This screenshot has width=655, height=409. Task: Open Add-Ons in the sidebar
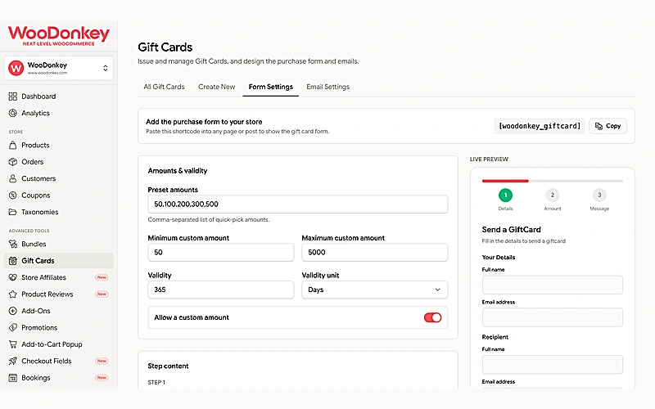point(58,311)
